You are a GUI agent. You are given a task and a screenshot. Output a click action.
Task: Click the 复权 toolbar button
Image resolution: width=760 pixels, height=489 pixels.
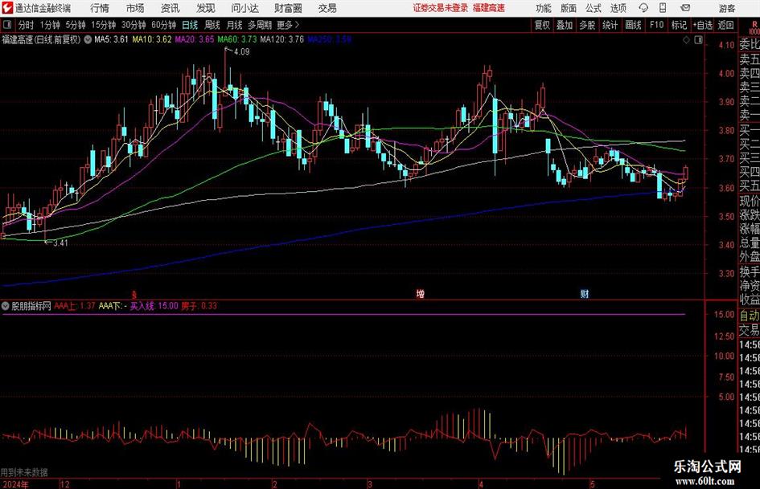pos(542,25)
